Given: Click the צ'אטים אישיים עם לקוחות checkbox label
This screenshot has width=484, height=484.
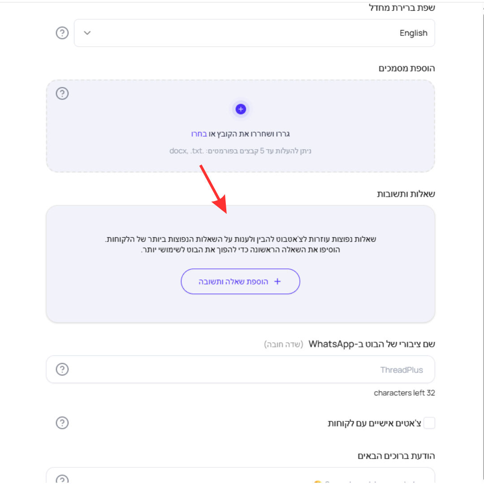Looking at the screenshot, I should pyautogui.click(x=374, y=423).
